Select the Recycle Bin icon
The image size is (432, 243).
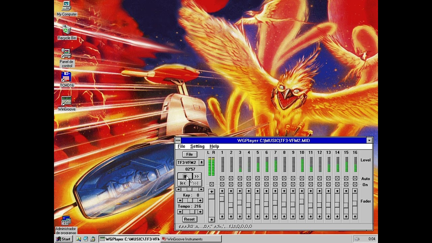(x=67, y=32)
